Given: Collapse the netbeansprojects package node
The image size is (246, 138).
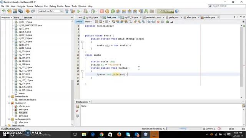Looking at the screenshot, I should coord(9,119).
